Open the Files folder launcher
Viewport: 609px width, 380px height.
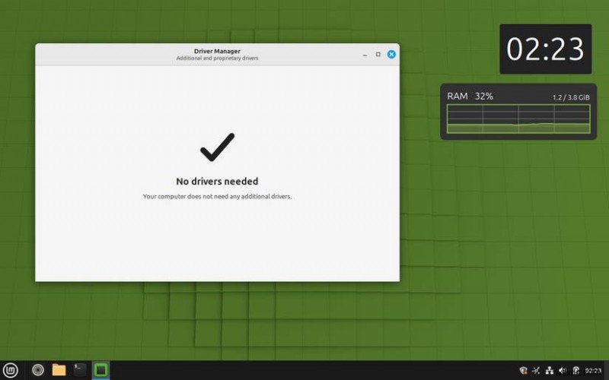point(59,370)
